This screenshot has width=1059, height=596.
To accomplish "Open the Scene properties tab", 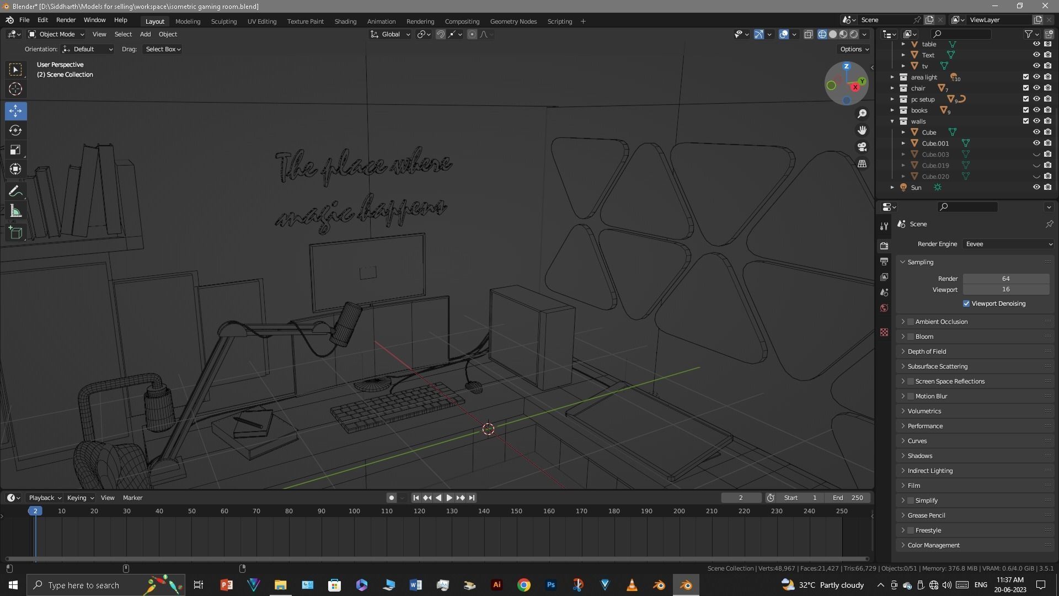I will point(884,292).
